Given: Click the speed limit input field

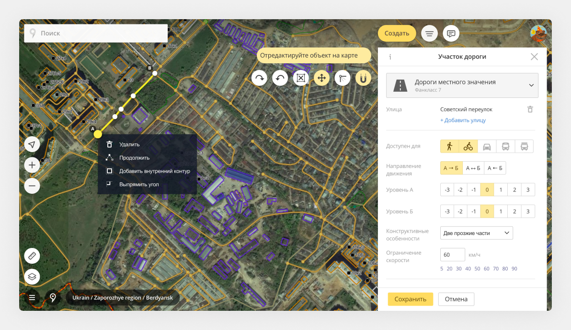Looking at the screenshot, I should pyautogui.click(x=453, y=255).
